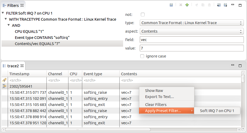Close the trace2 tab with its X icon
The width and height of the screenshot is (247, 133).
tap(22, 66)
